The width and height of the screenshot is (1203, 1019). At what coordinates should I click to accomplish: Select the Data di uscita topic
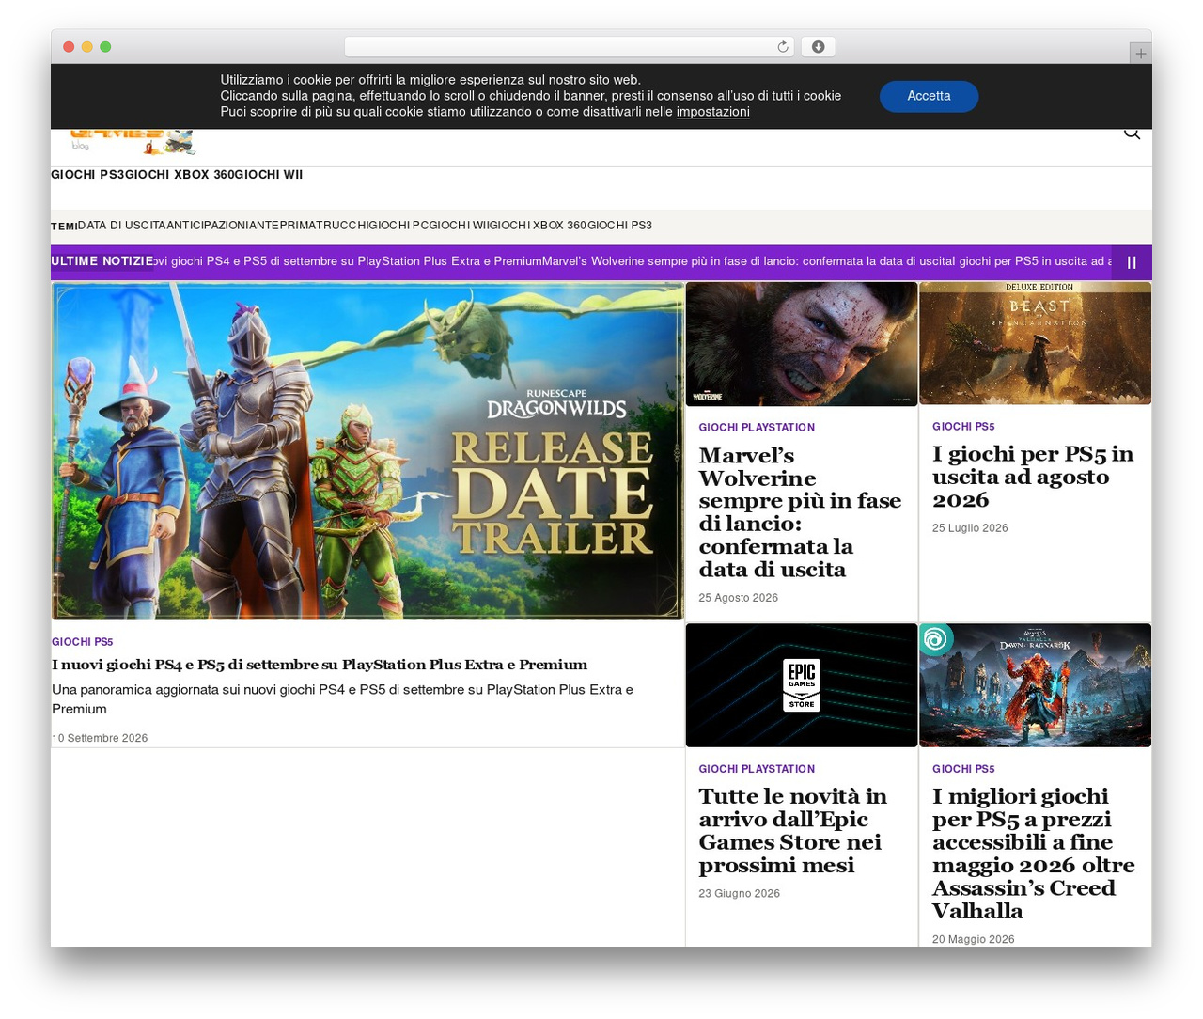[x=121, y=226]
